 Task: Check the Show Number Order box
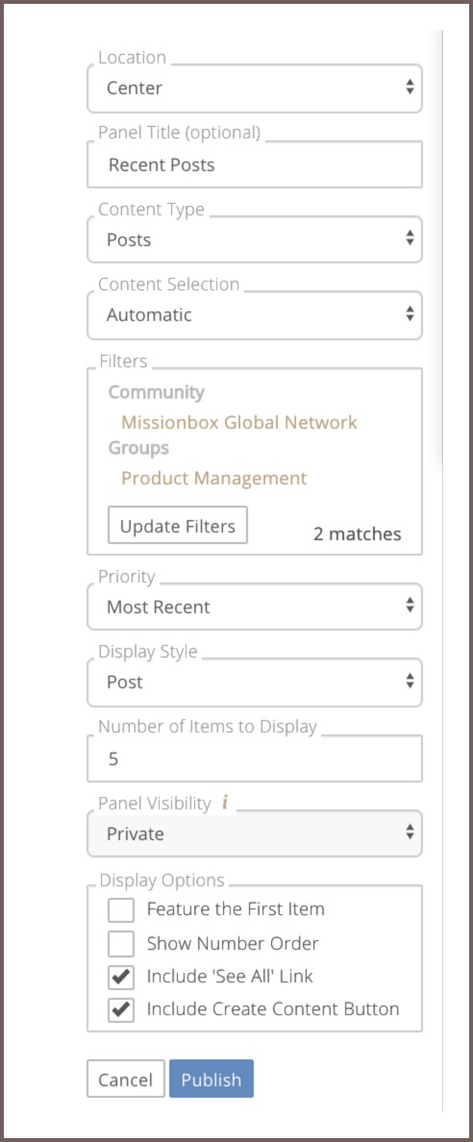(x=121, y=944)
